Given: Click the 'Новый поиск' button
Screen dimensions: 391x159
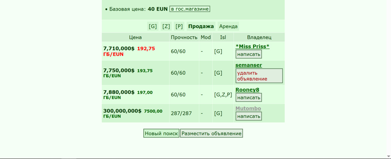Looking at the screenshot, I should (x=161, y=133).
